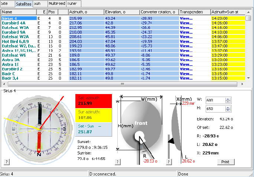Focus the W dish width field
Screen dimensions: 254x177
215,100
